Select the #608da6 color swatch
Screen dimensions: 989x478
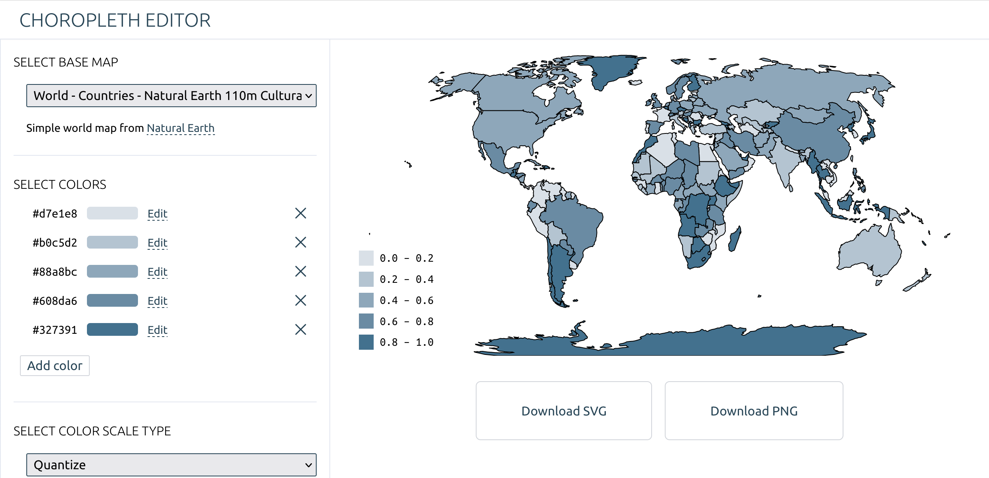point(112,300)
